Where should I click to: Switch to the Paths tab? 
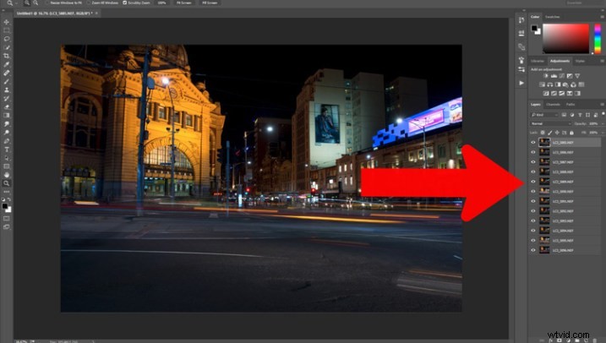pos(571,104)
